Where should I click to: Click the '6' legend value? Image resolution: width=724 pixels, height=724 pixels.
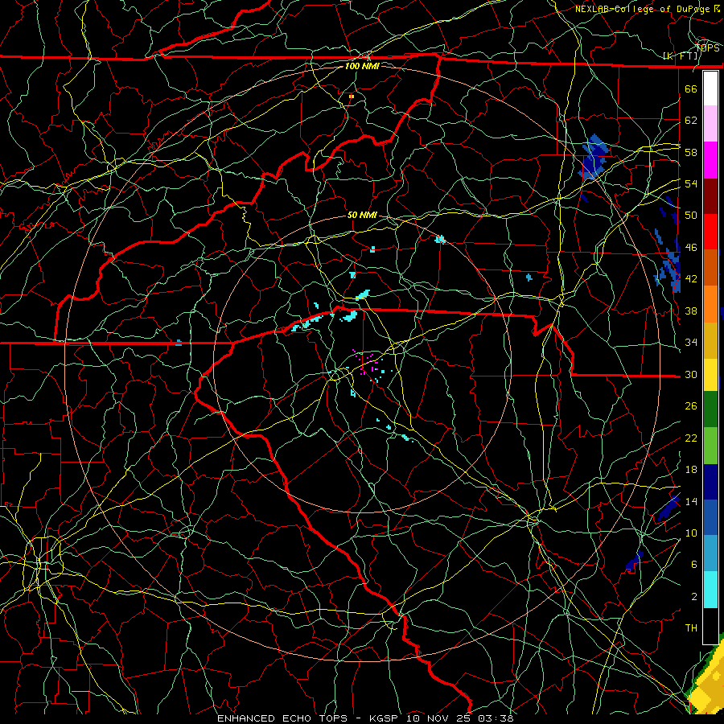coord(694,565)
